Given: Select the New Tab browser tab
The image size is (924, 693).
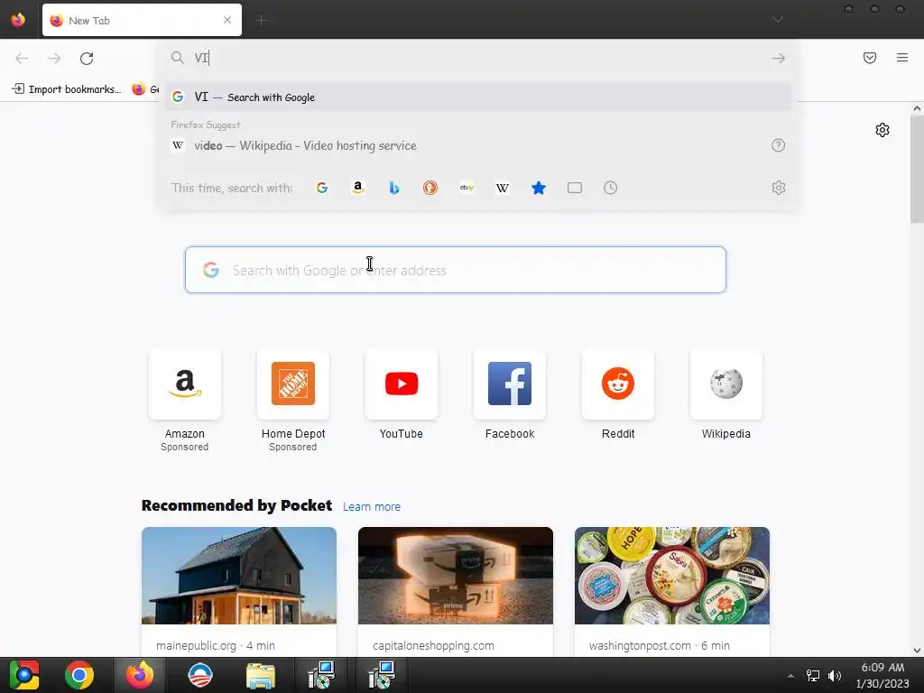Looking at the screenshot, I should pos(142,20).
